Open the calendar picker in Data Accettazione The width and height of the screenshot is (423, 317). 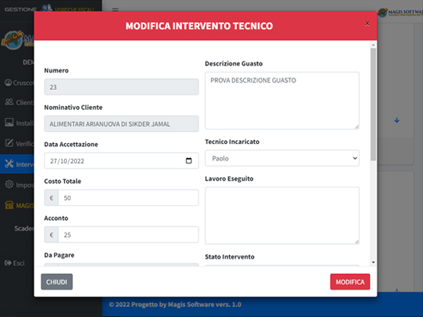[x=189, y=161]
